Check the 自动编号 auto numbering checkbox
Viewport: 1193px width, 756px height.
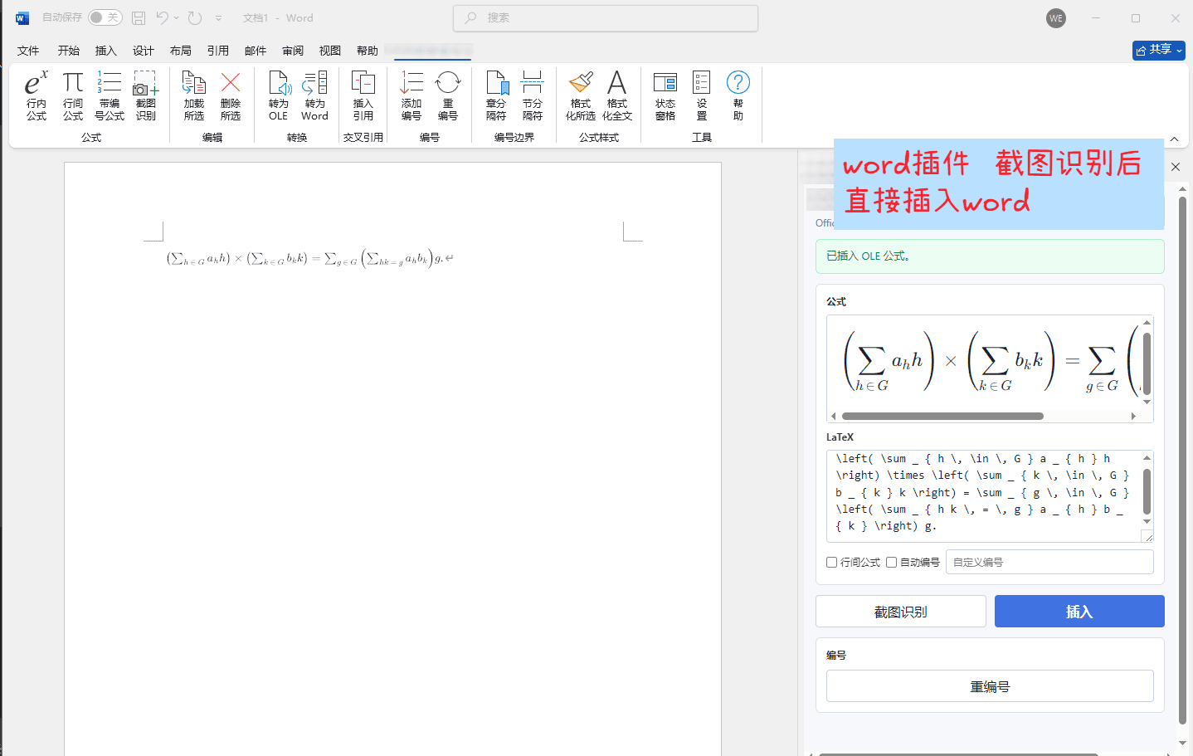click(891, 563)
